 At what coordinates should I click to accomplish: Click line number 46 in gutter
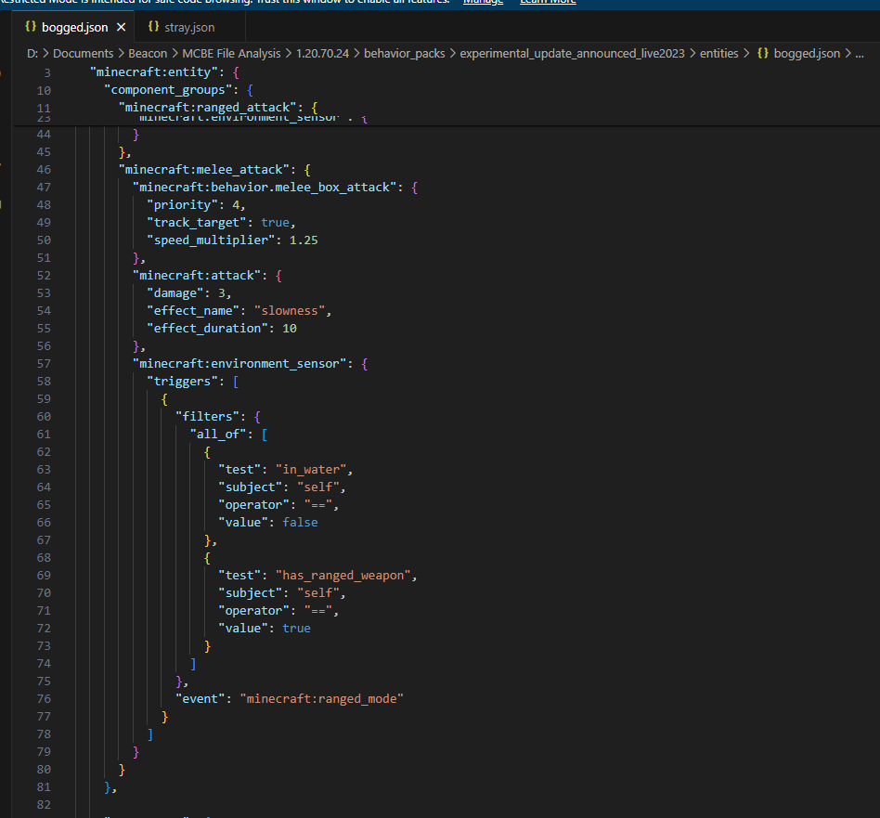(44, 170)
